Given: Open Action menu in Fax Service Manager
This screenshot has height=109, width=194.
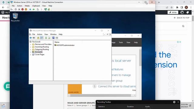Looking at the screenshot, I should (x=40, y=34).
